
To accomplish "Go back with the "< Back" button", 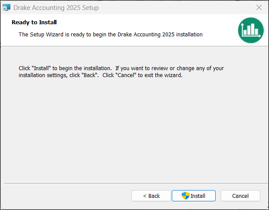I will click(151, 196).
